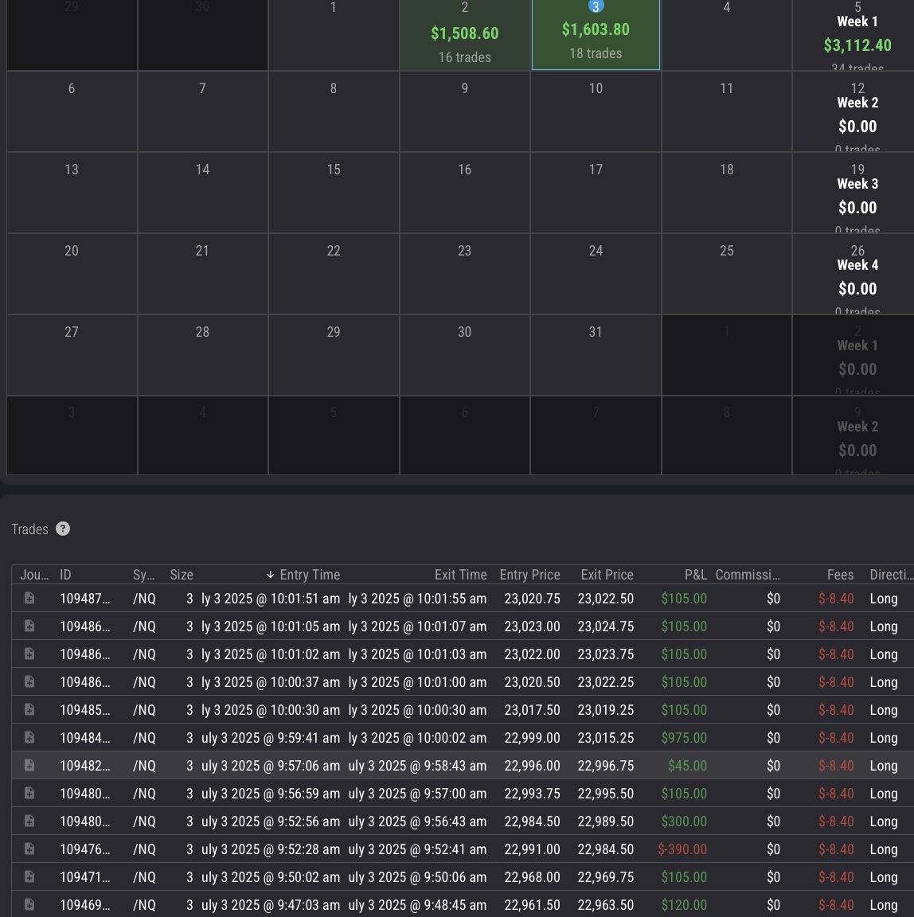Click trade ID 109487…

[85, 599]
